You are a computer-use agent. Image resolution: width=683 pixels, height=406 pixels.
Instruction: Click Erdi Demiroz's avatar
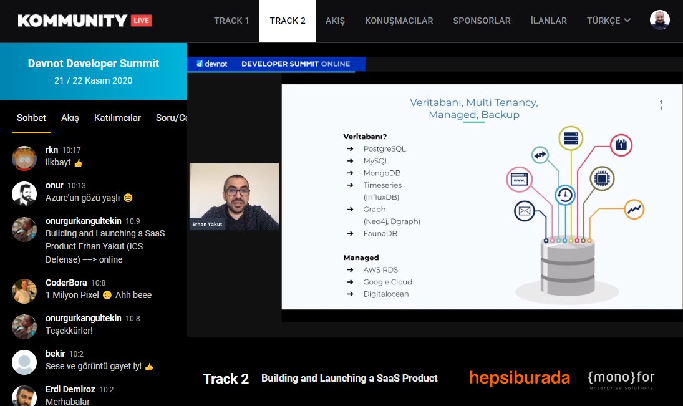[24, 395]
